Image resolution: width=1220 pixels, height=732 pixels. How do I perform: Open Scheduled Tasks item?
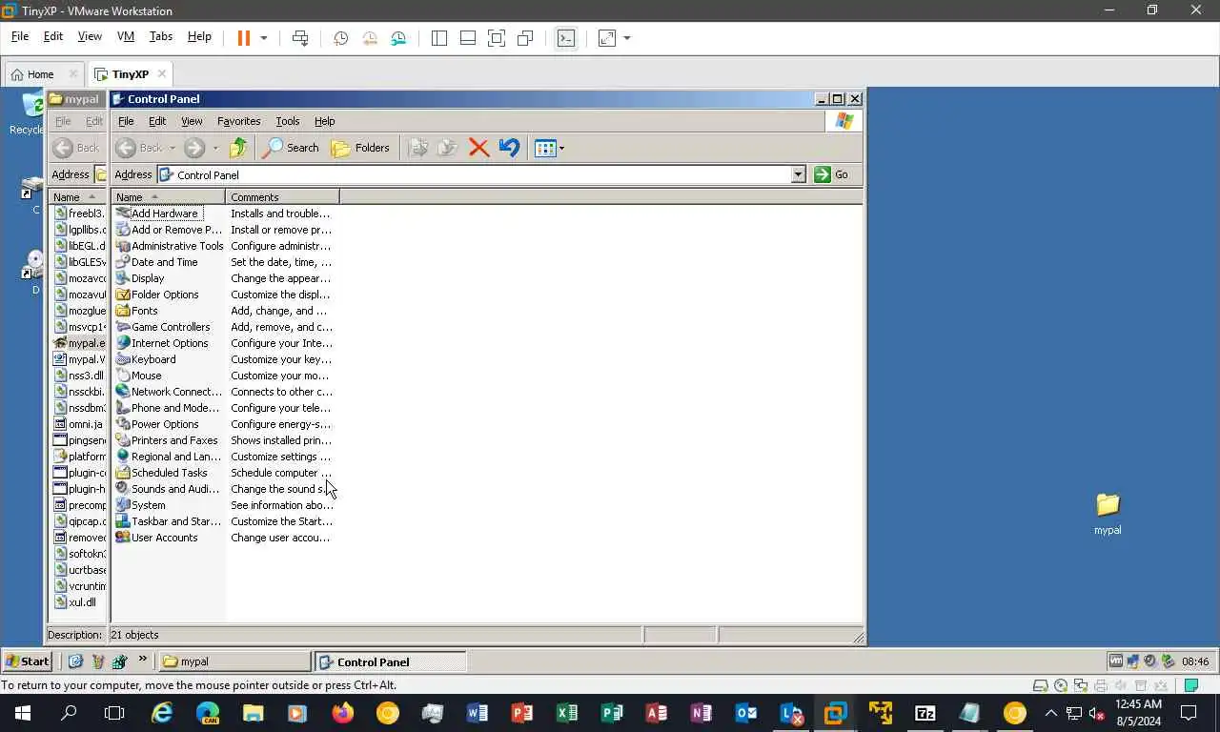pos(162,473)
